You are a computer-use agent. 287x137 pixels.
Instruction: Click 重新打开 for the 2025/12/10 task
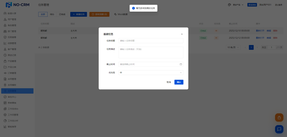pyautogui.click(x=260, y=31)
